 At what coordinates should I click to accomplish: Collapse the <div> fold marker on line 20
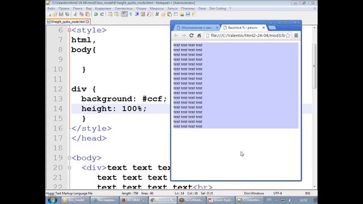click(69, 168)
